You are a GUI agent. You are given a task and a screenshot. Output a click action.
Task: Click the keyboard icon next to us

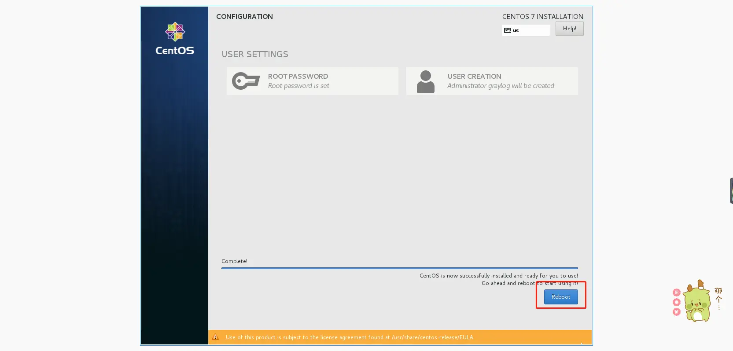tap(508, 30)
